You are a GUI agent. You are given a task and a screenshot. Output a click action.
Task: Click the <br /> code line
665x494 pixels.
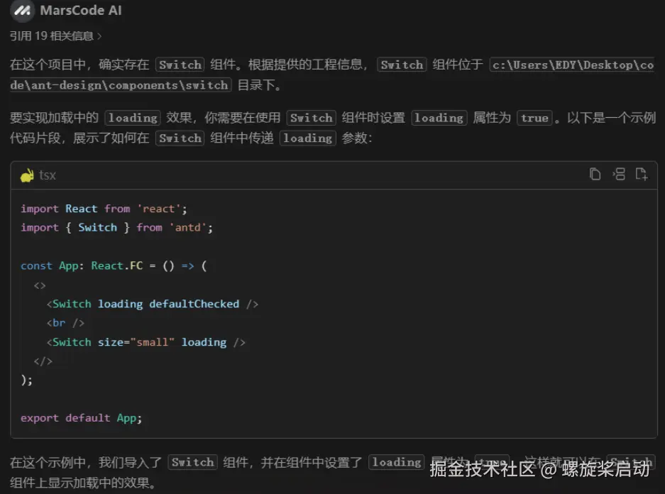[x=65, y=323]
